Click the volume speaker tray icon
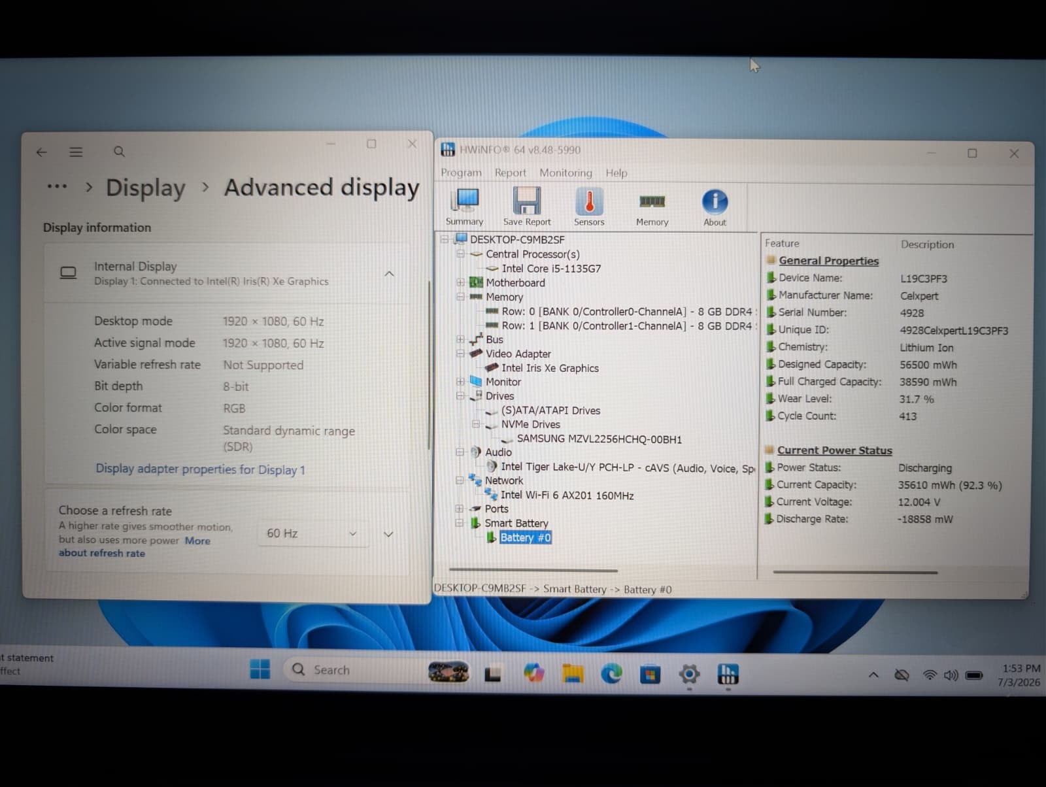 951,675
